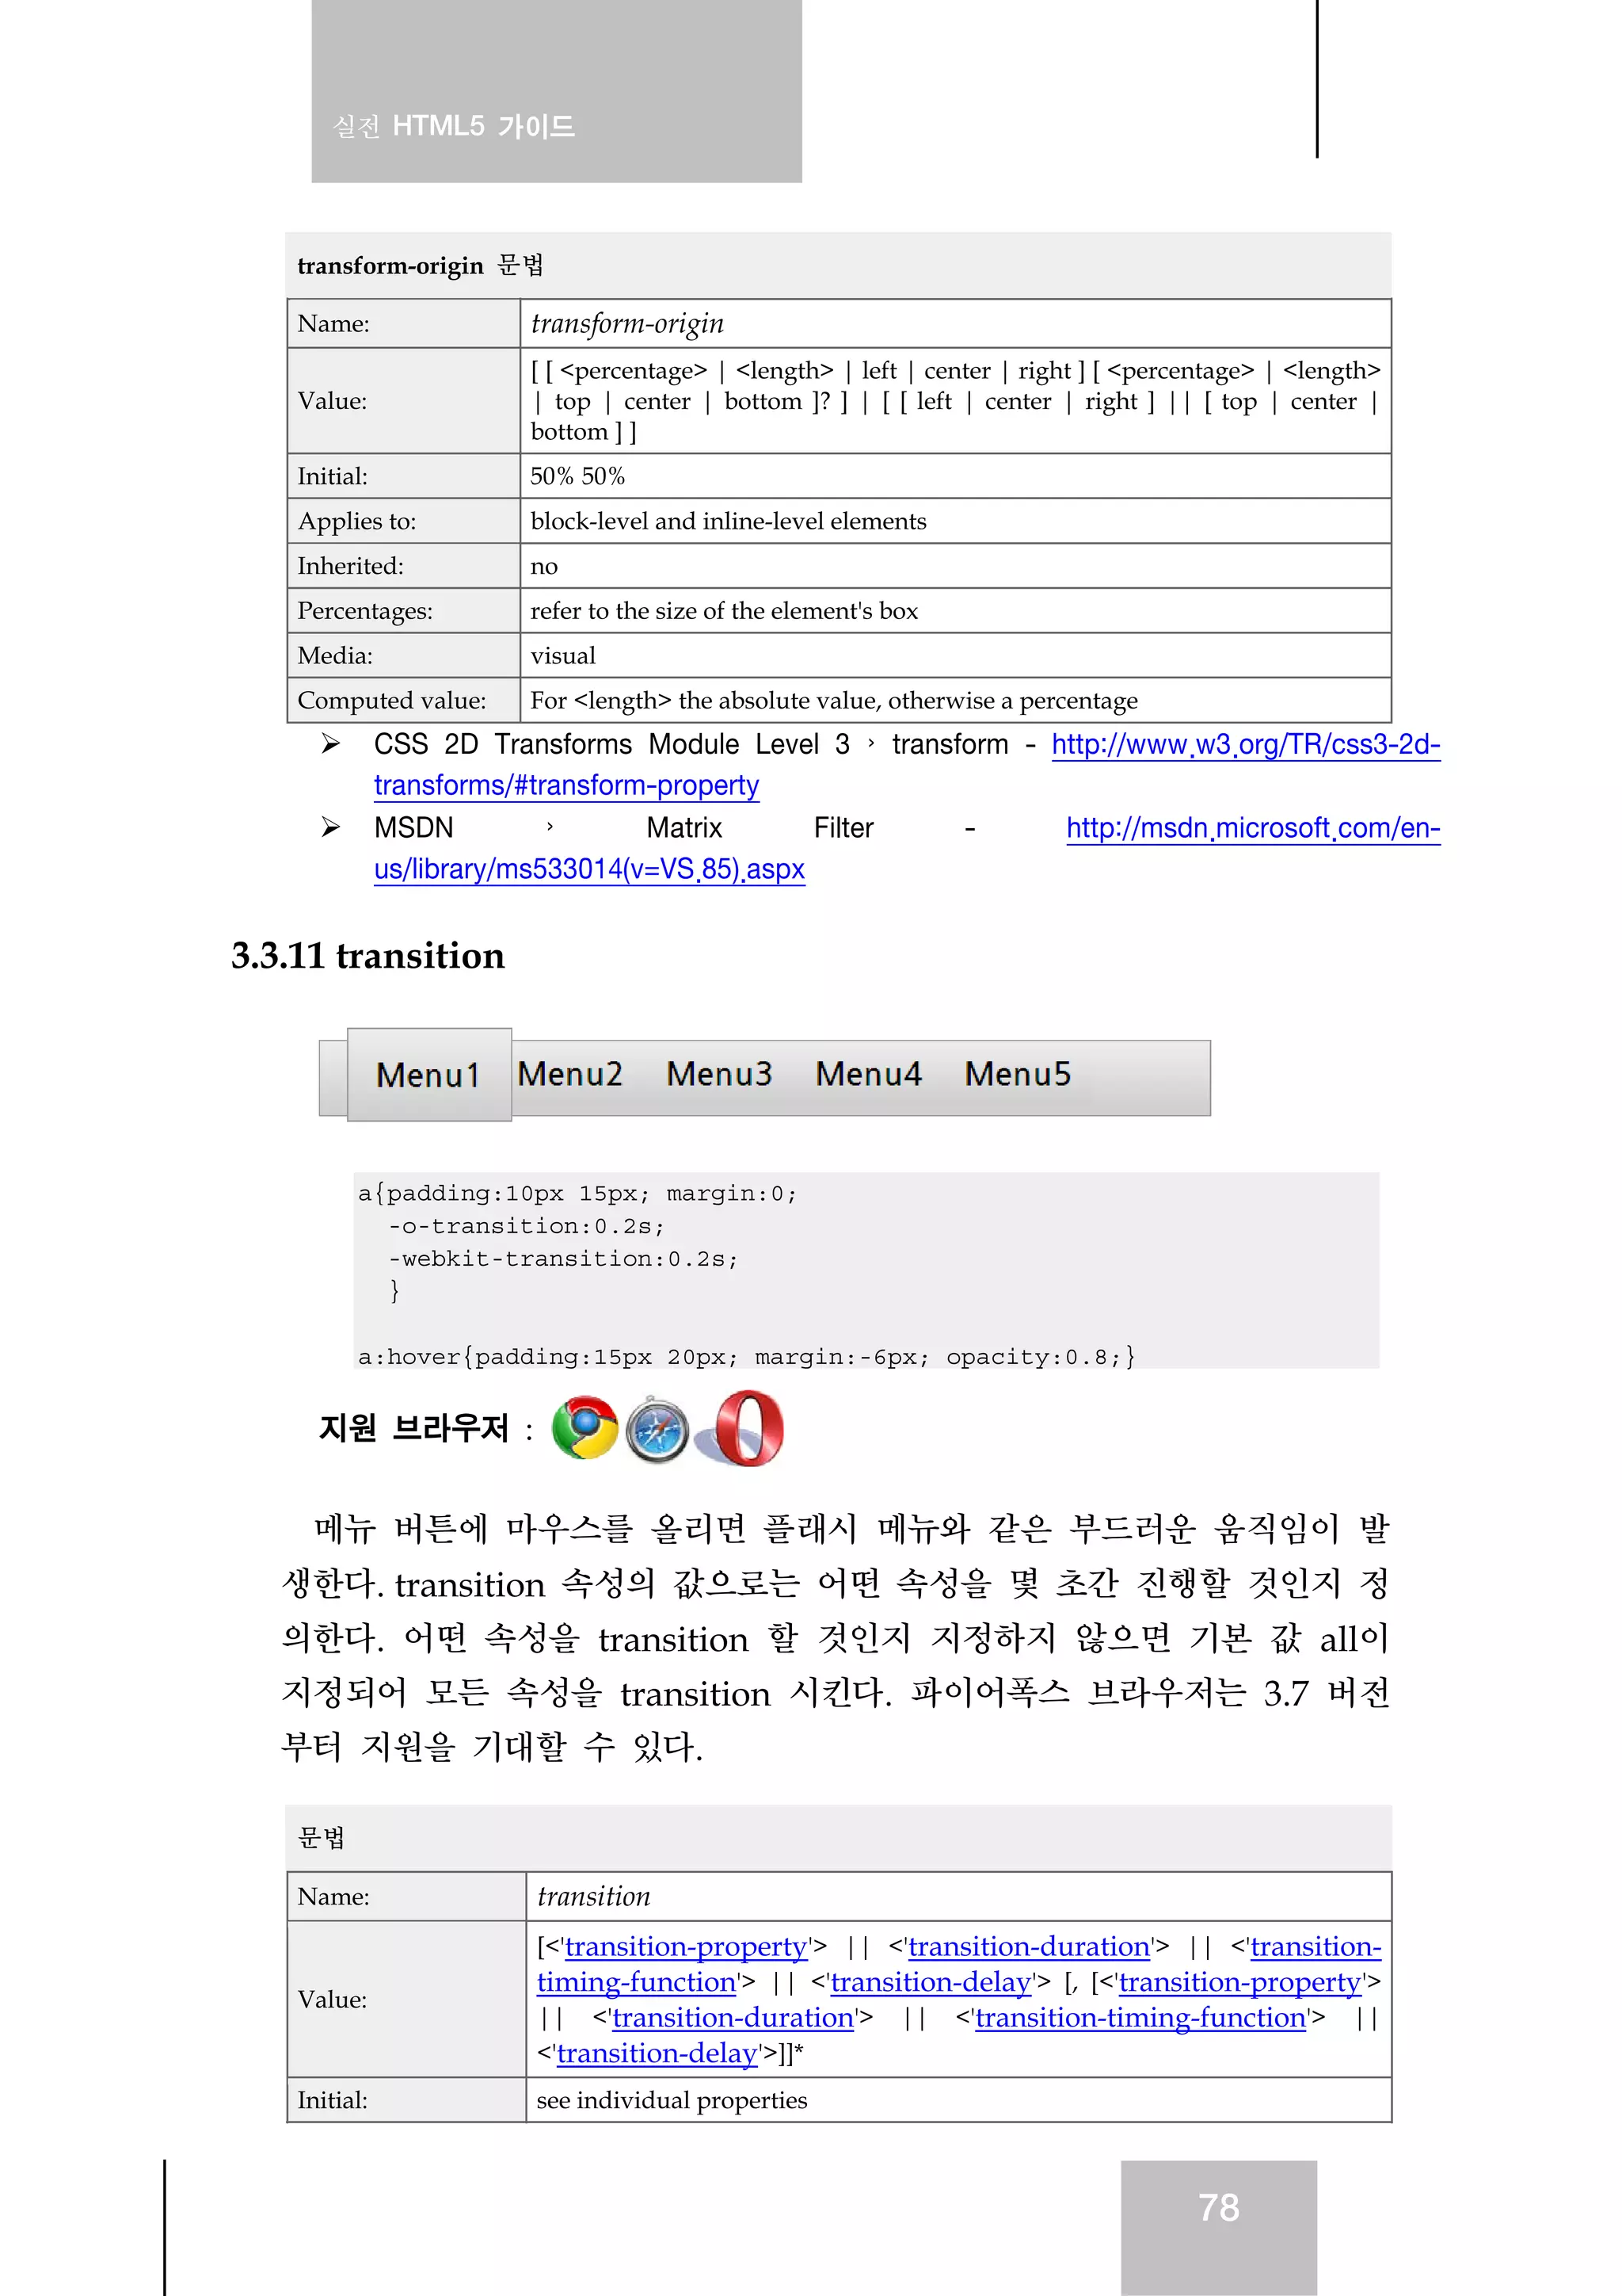Select the Menu1 tab
Image resolution: width=1622 pixels, height=2296 pixels.
point(428,1075)
